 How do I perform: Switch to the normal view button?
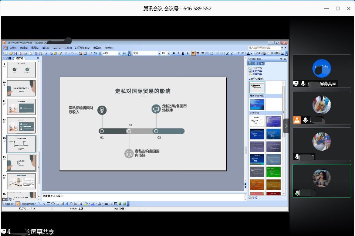click(x=3, y=199)
